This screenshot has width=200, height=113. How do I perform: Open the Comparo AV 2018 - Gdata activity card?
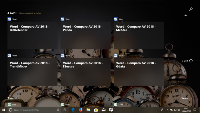[x=139, y=72]
